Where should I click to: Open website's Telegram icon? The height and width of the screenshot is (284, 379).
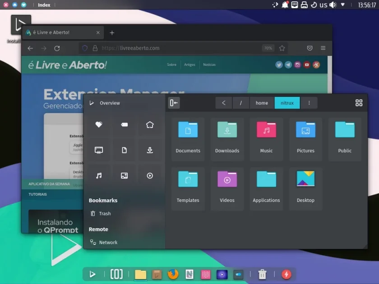pos(288,65)
